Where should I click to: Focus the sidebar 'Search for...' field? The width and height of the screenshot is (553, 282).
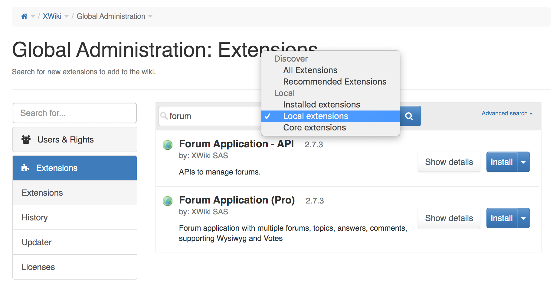point(75,113)
